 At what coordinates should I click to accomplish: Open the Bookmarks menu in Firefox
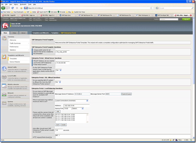(23, 5)
